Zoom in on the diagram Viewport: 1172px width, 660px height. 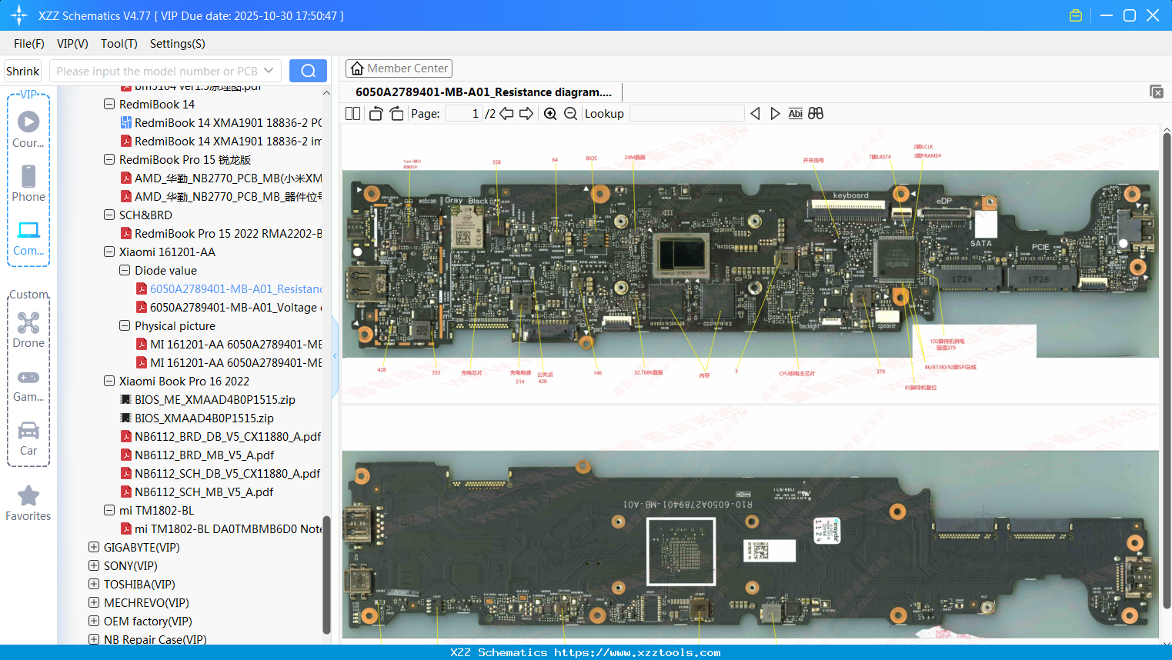click(x=550, y=114)
